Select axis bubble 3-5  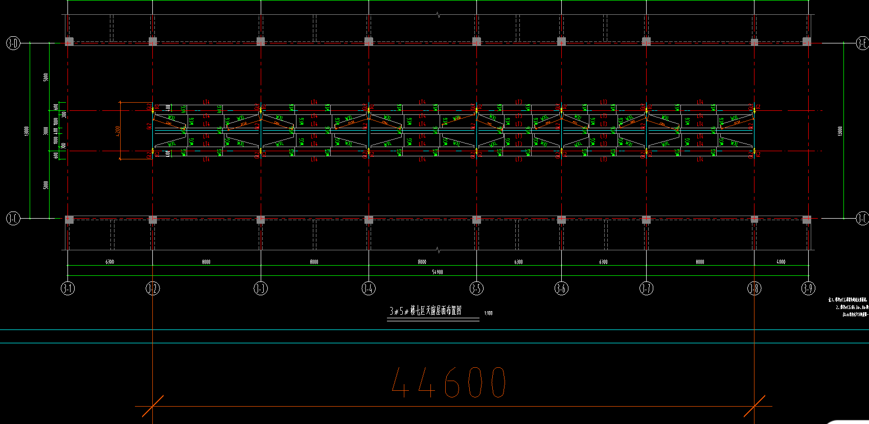pos(476,289)
